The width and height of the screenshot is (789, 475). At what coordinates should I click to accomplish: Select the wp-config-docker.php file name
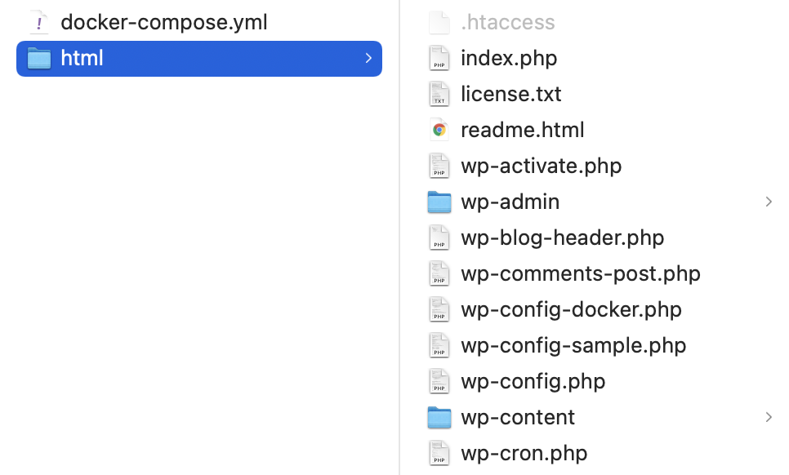[x=571, y=309]
